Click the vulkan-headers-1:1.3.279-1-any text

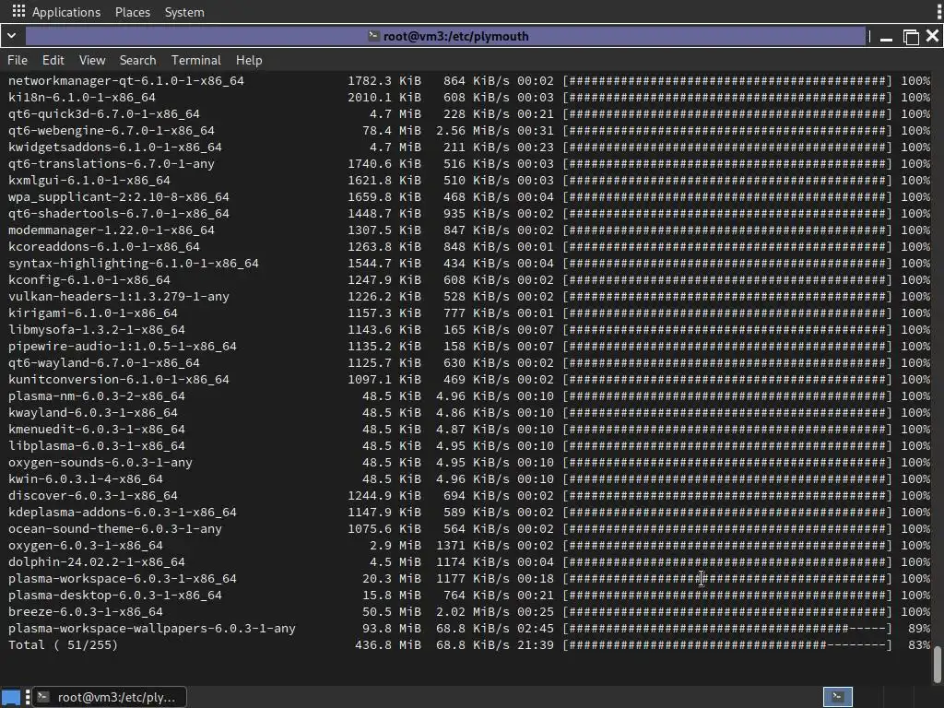pos(119,296)
